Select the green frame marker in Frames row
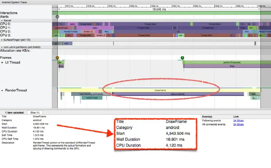This screenshot has width=271, height=168. click(182, 58)
